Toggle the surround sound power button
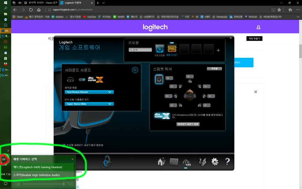302x189 pixels. pyautogui.click(x=135, y=70)
